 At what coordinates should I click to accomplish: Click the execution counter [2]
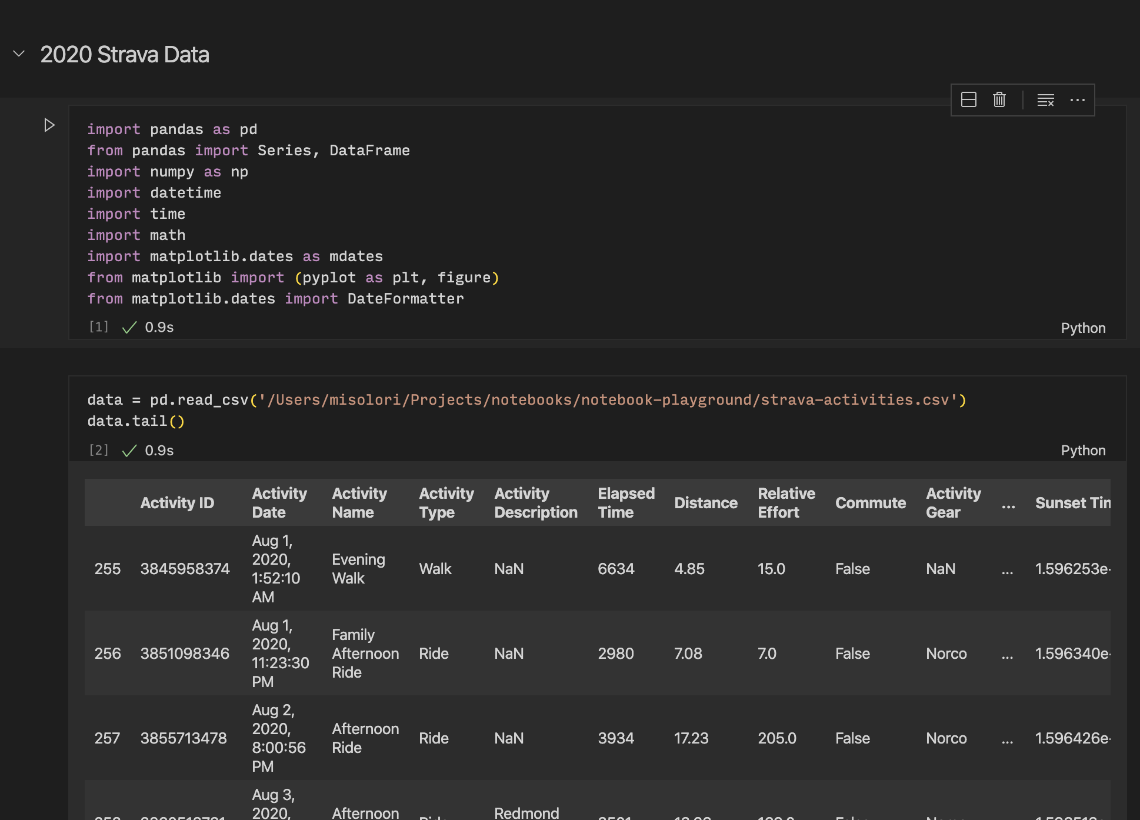[x=98, y=450]
